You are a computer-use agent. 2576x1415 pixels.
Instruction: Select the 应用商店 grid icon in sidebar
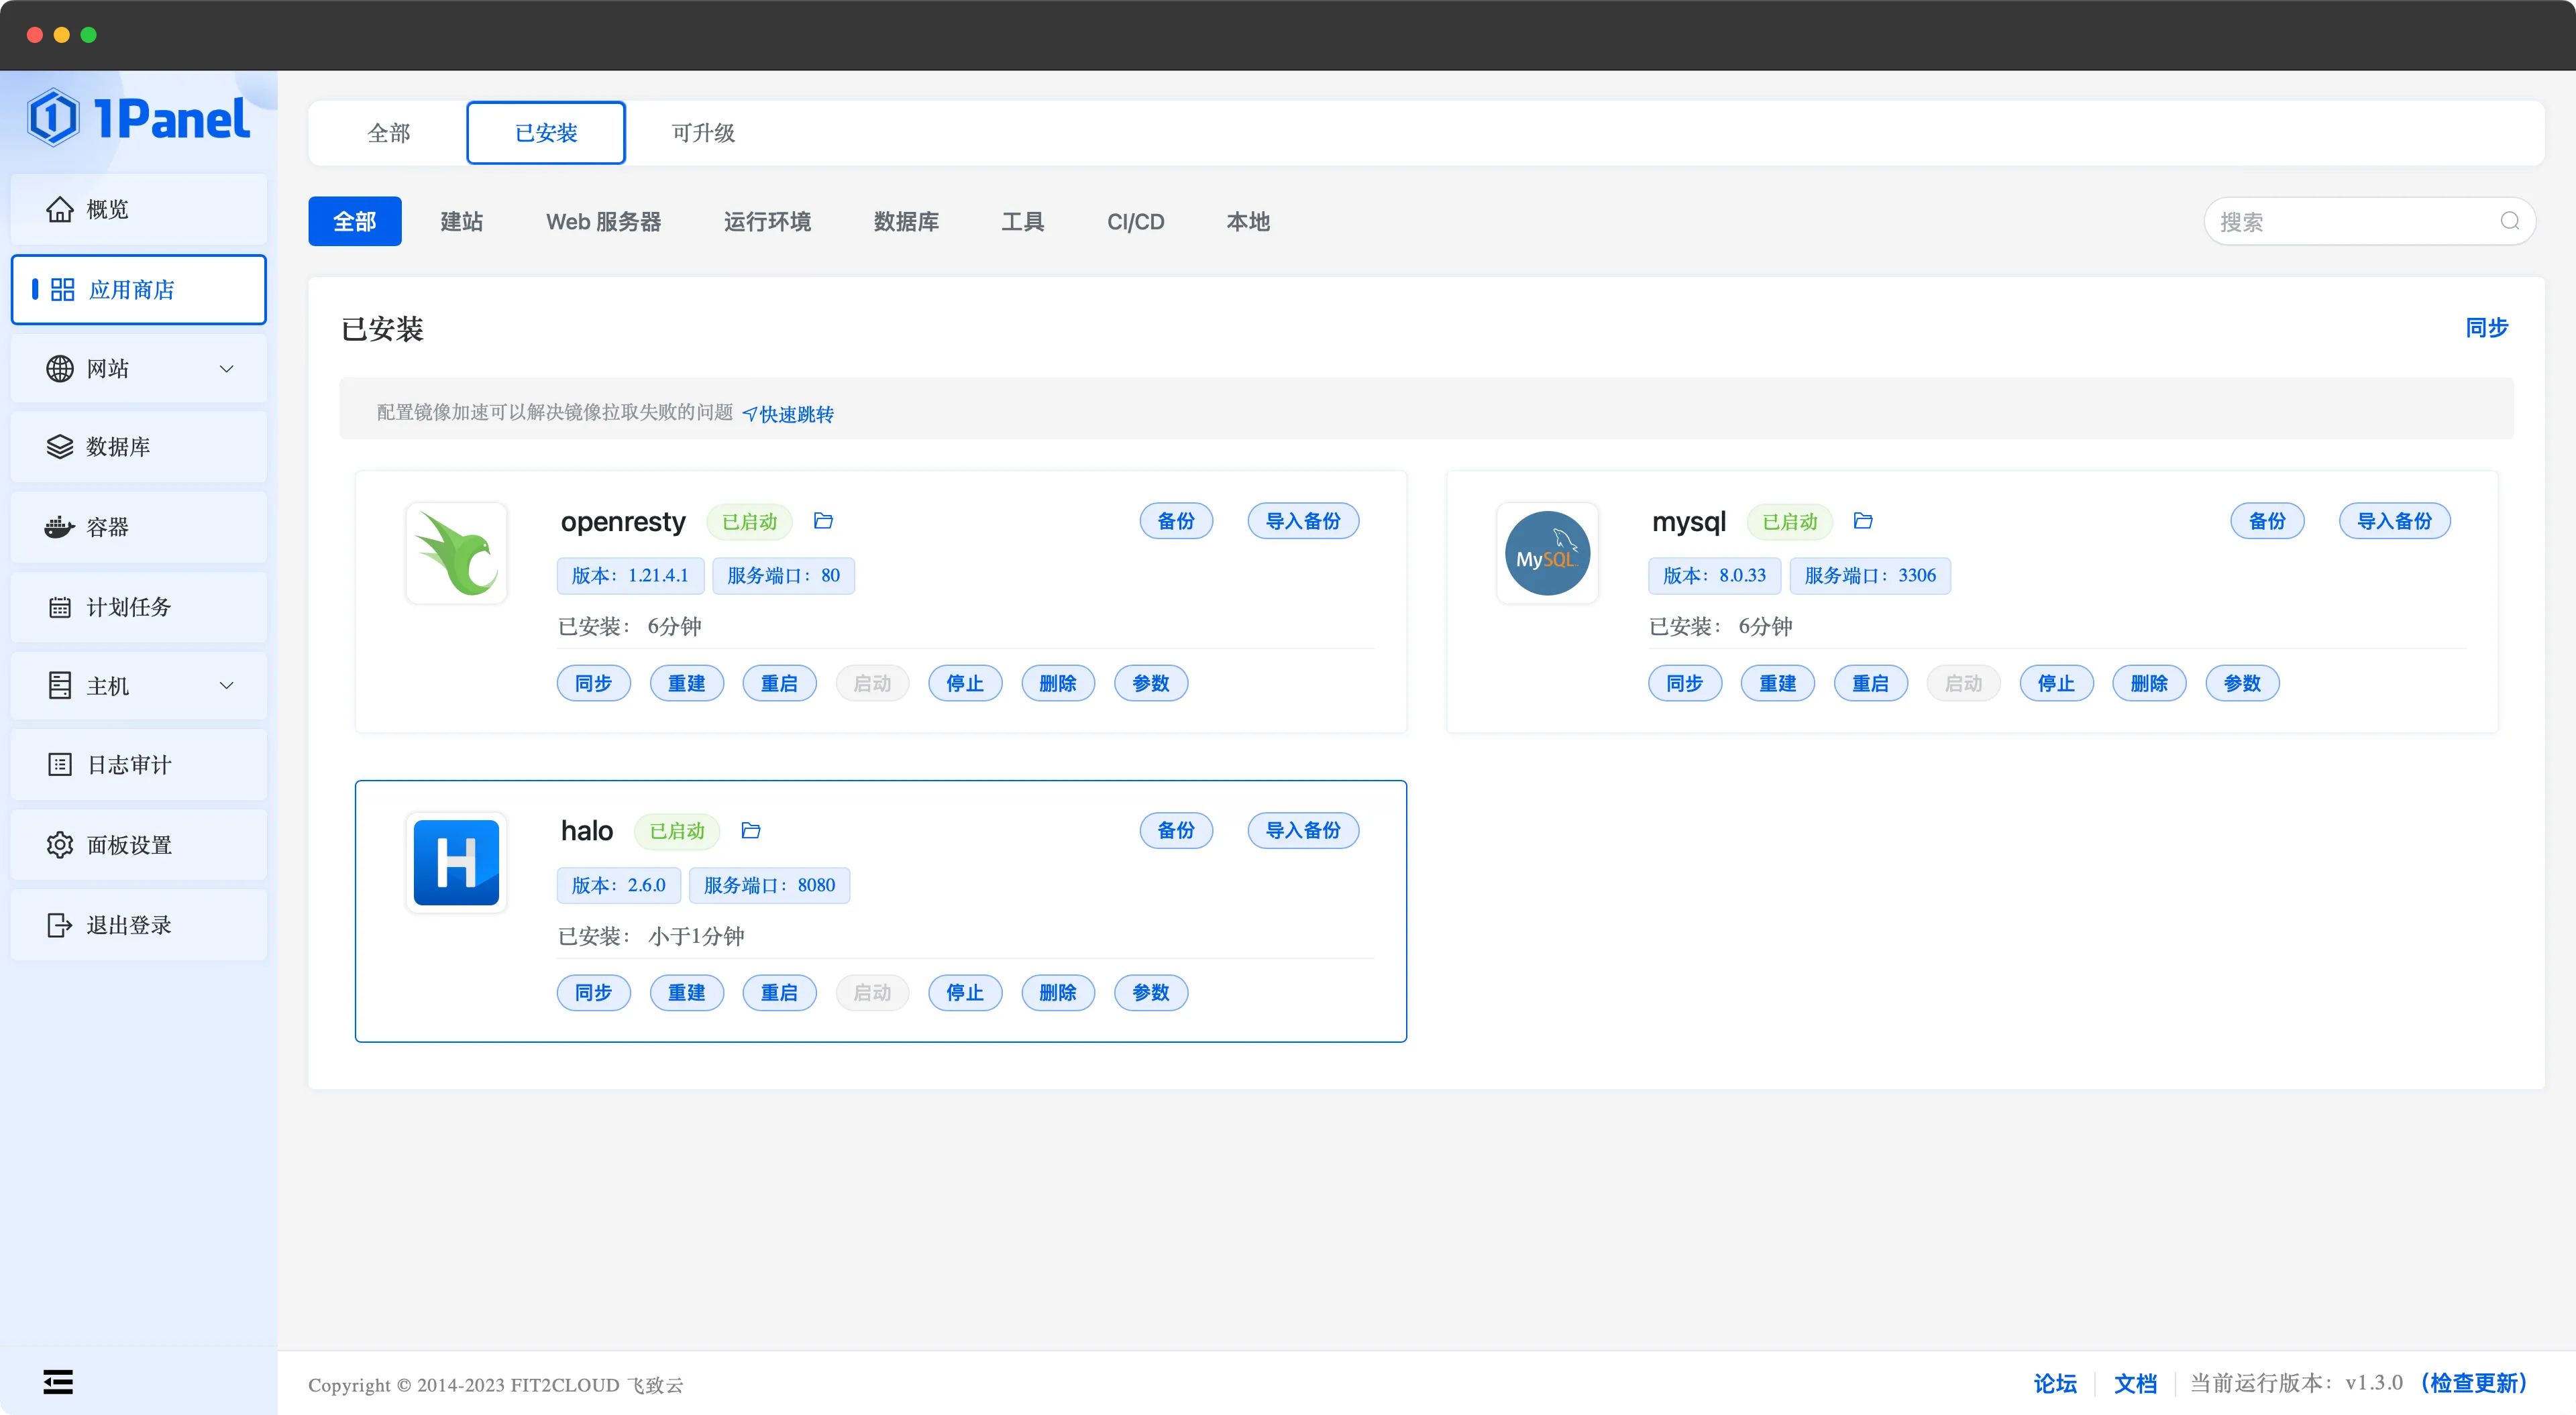[x=63, y=290]
